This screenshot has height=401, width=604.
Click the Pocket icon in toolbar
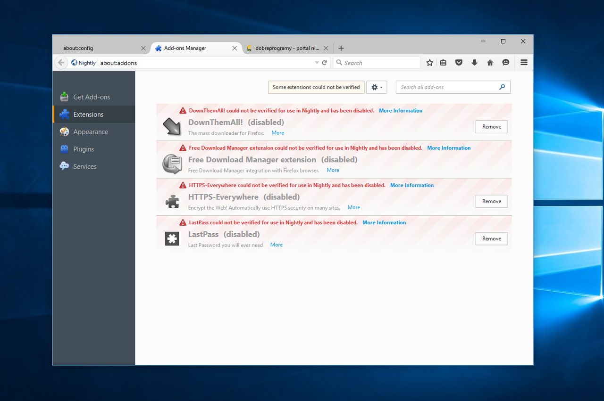click(459, 63)
